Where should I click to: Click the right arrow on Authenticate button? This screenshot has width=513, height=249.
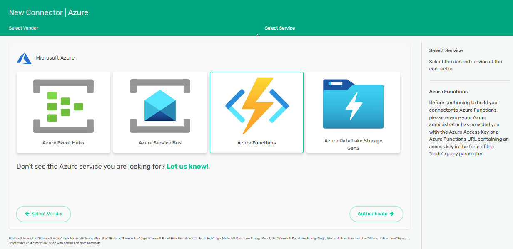(x=392, y=214)
